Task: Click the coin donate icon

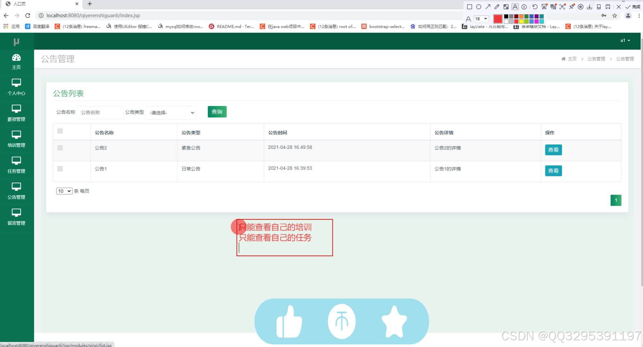Action: click(342, 321)
